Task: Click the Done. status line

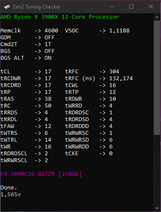Action: (9, 188)
